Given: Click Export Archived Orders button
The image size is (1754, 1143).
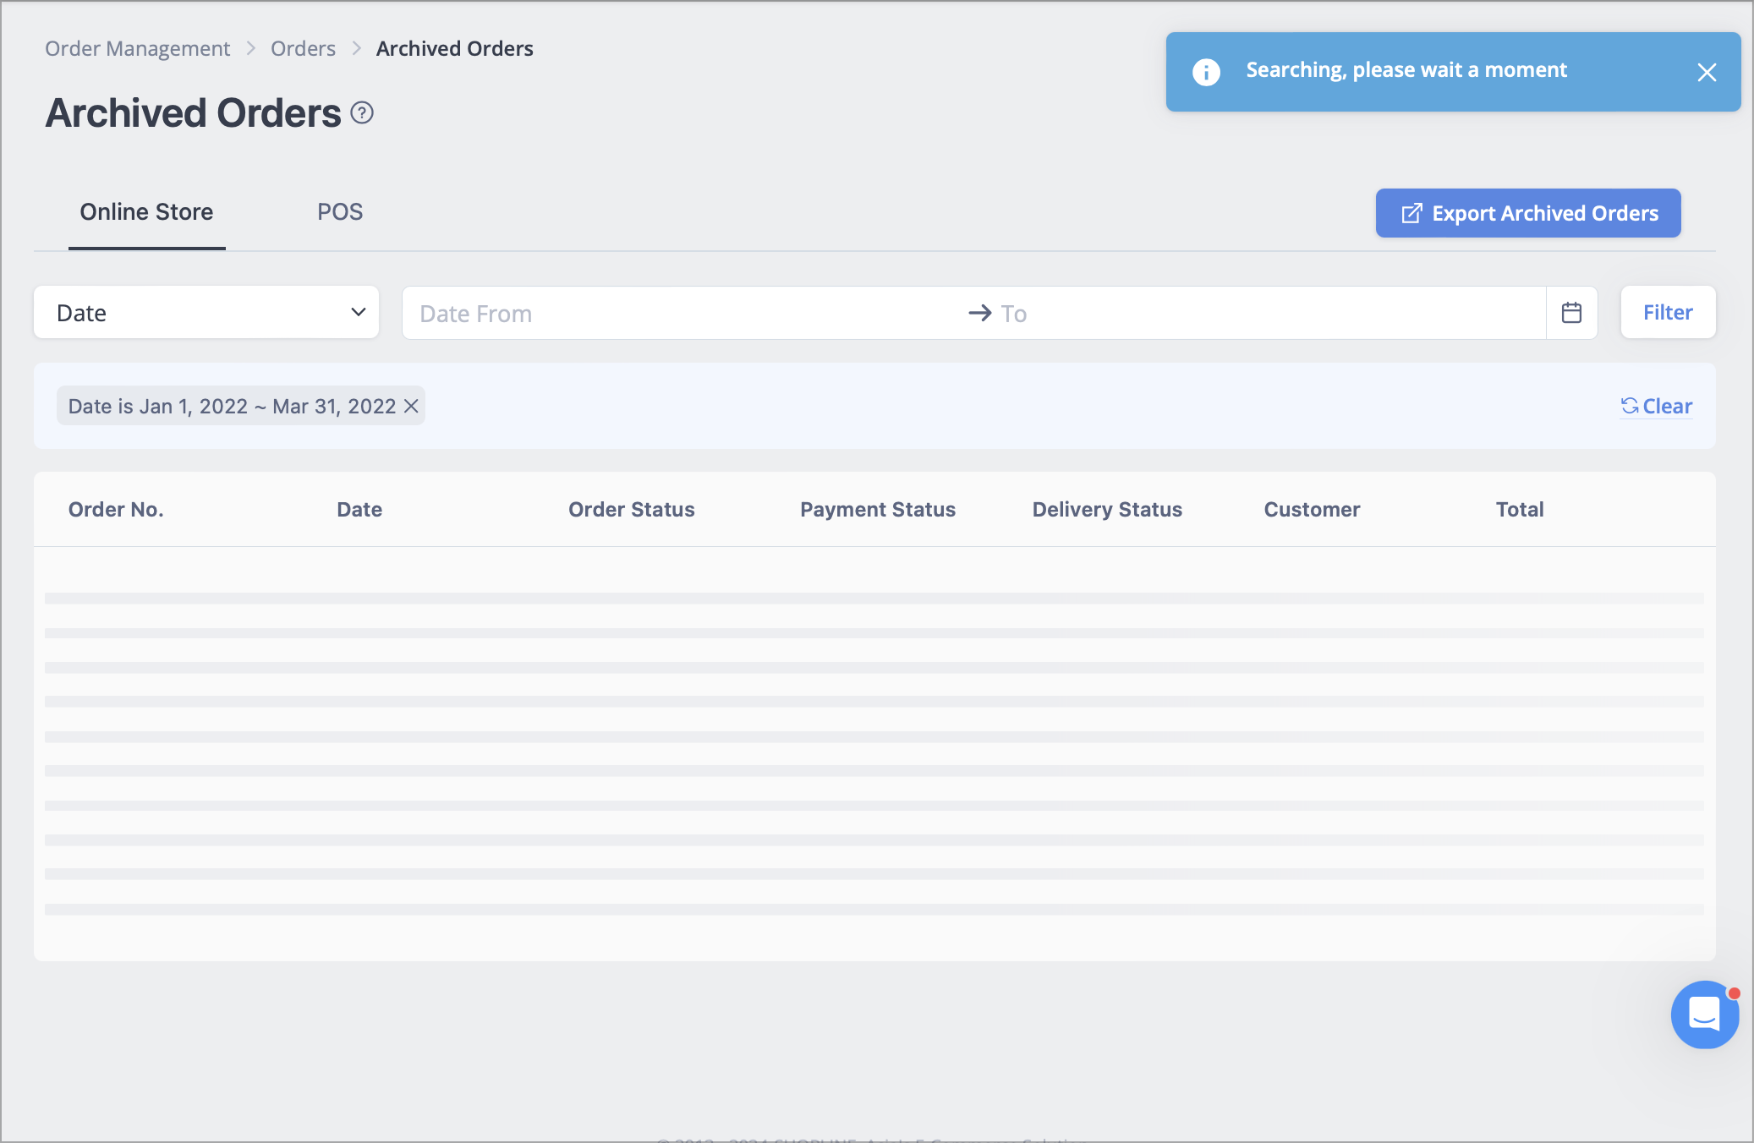Looking at the screenshot, I should click(x=1528, y=213).
